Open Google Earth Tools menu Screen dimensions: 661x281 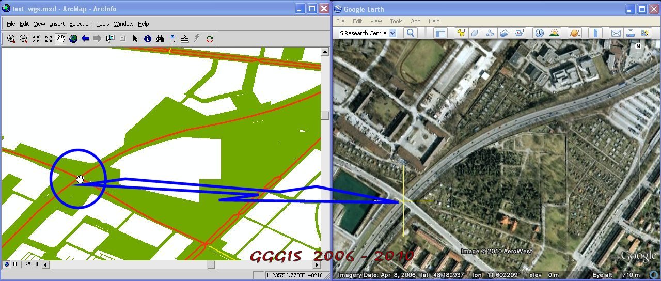396,21
